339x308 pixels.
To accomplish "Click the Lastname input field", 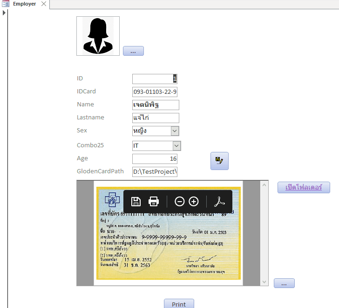I will (156, 118).
